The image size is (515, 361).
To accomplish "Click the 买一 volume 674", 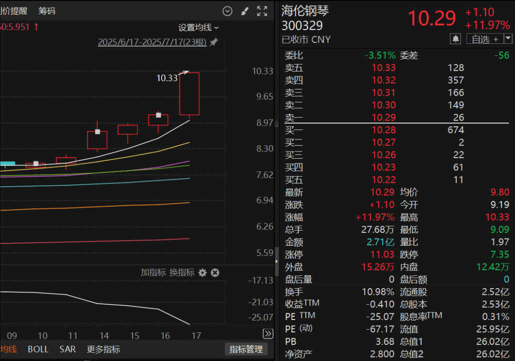I will coord(456,130).
